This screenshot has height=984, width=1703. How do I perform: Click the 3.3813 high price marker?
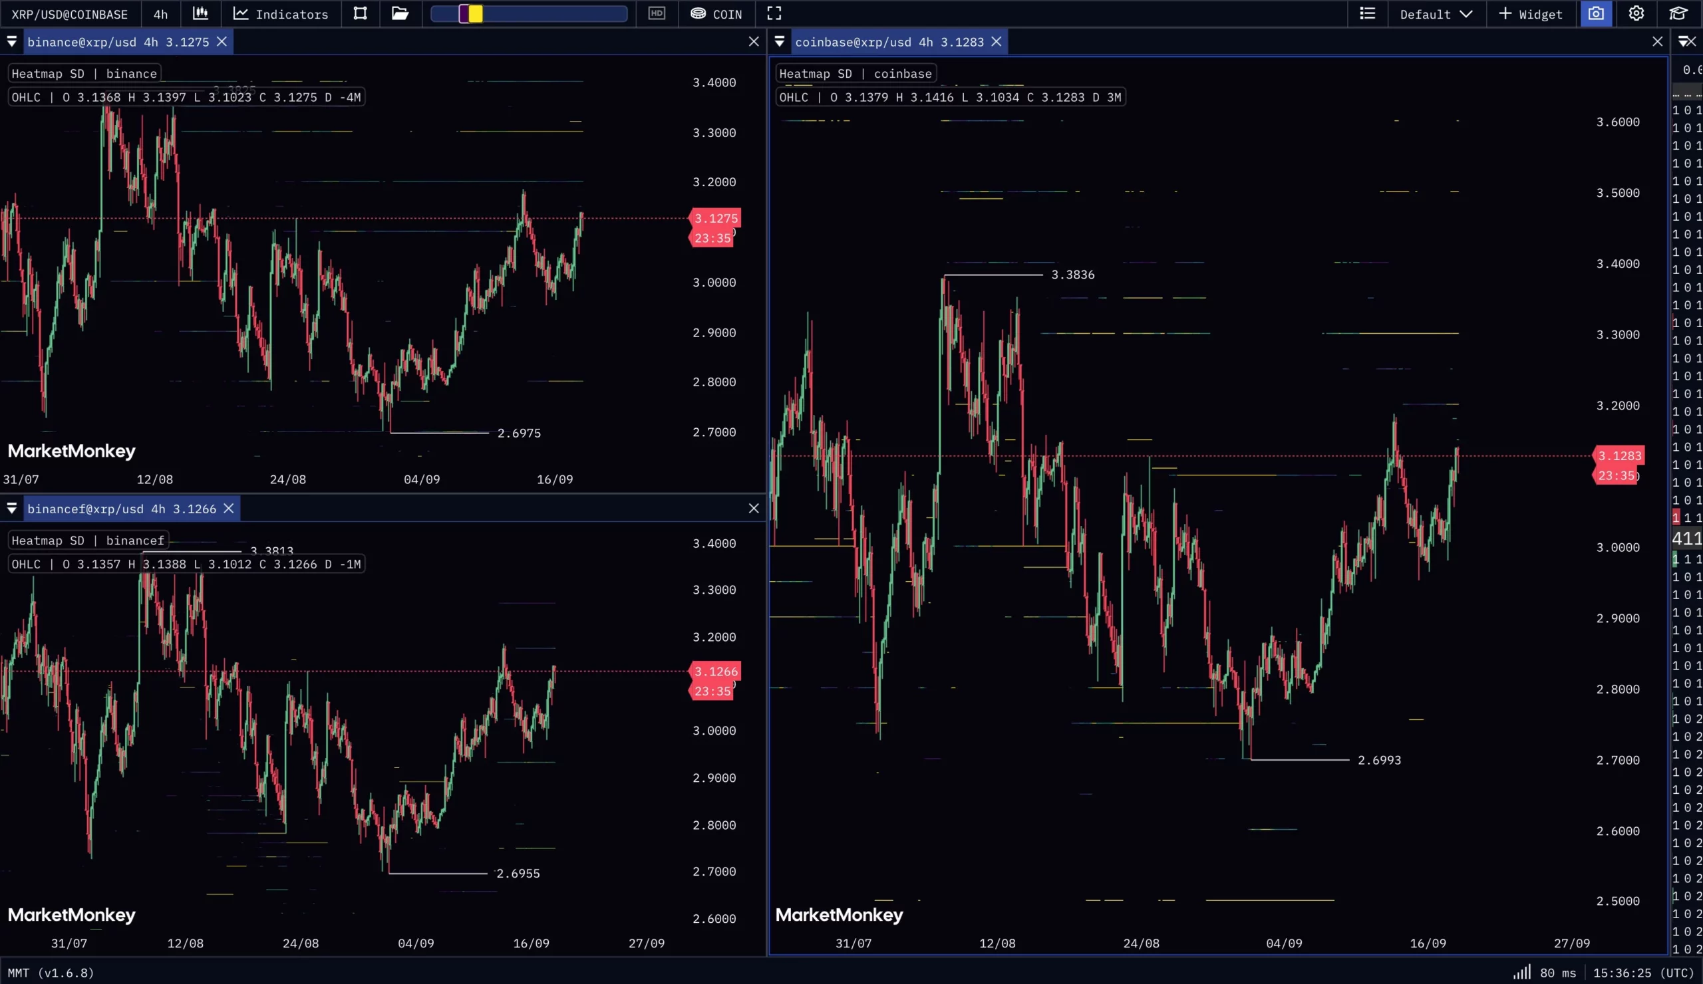271,551
